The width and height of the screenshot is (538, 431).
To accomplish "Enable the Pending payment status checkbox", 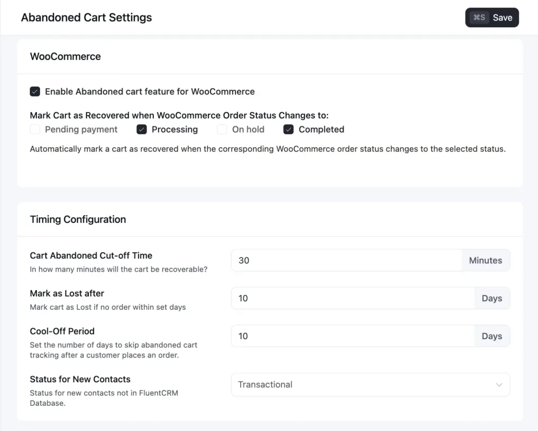I will click(35, 129).
